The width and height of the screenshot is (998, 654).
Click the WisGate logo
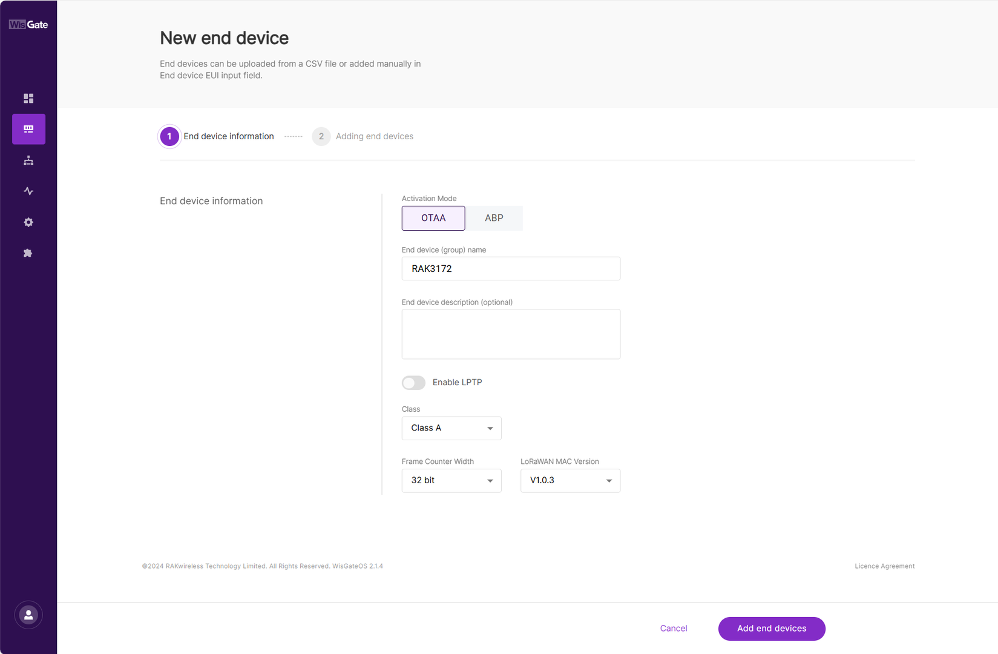28,25
